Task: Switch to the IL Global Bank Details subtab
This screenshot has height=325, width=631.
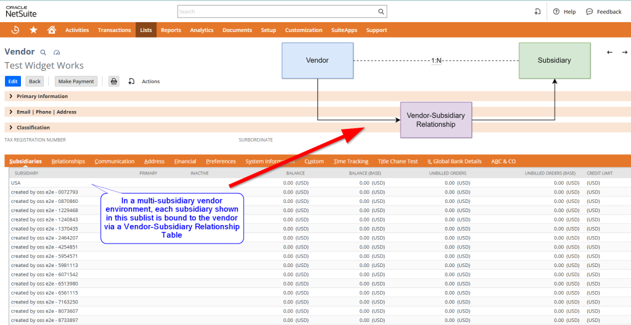Action: (454, 161)
